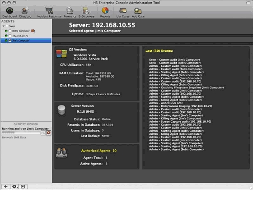Screen dimensions: 253x197
Task: Click the Add Case toolbar icon
Action: pyautogui.click(x=138, y=12)
